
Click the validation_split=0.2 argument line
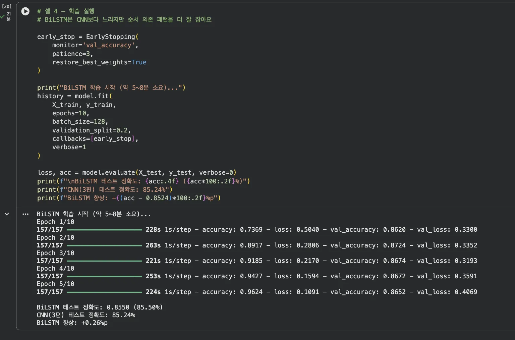coord(92,130)
